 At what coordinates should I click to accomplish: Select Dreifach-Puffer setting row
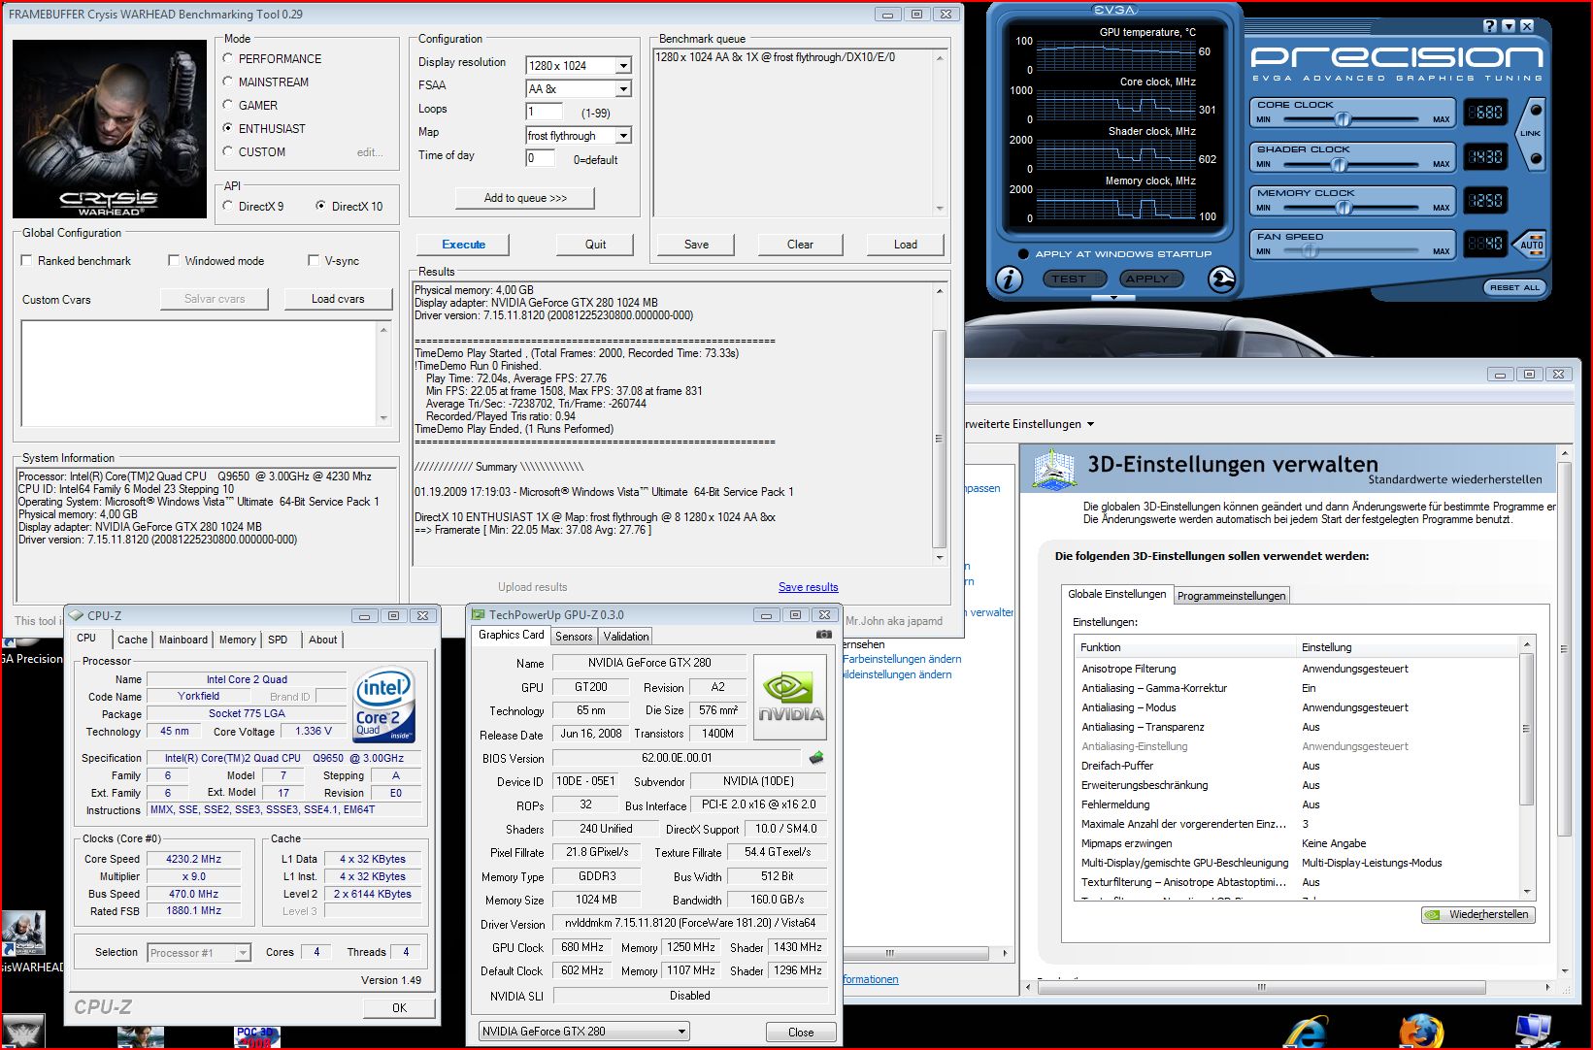1296,766
